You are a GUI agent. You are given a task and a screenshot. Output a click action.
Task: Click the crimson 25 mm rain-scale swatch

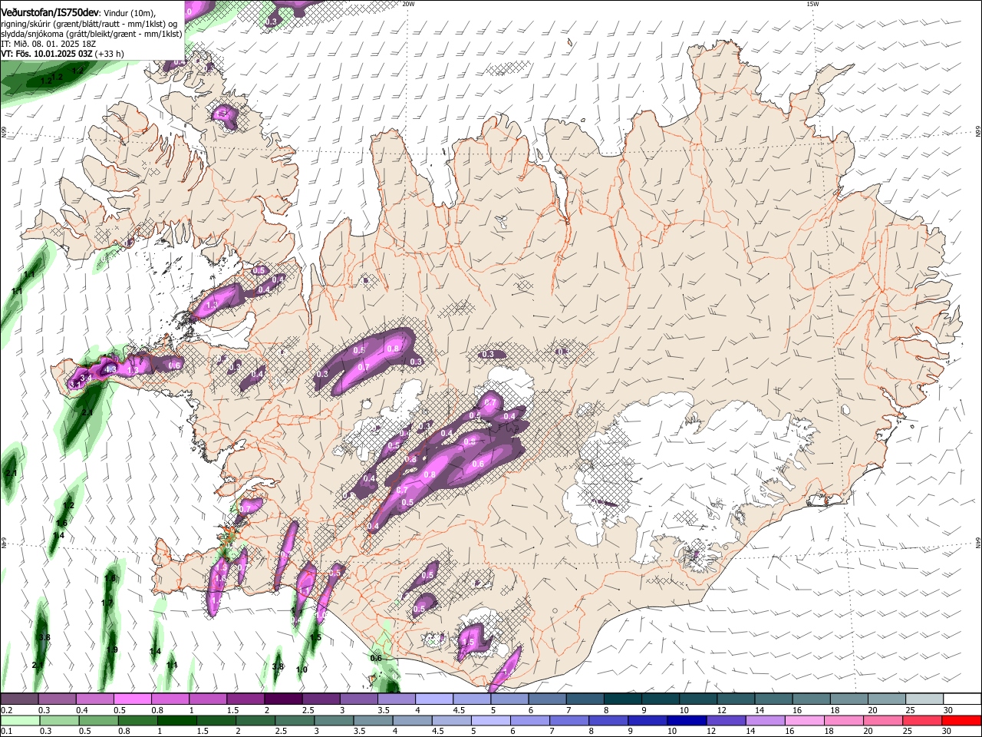921,721
